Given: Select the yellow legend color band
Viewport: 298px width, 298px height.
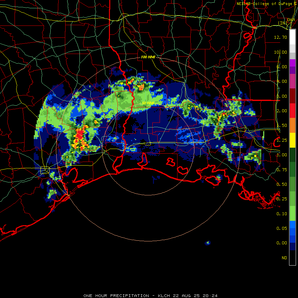Looking at the screenshot, I should pyautogui.click(x=292, y=140).
